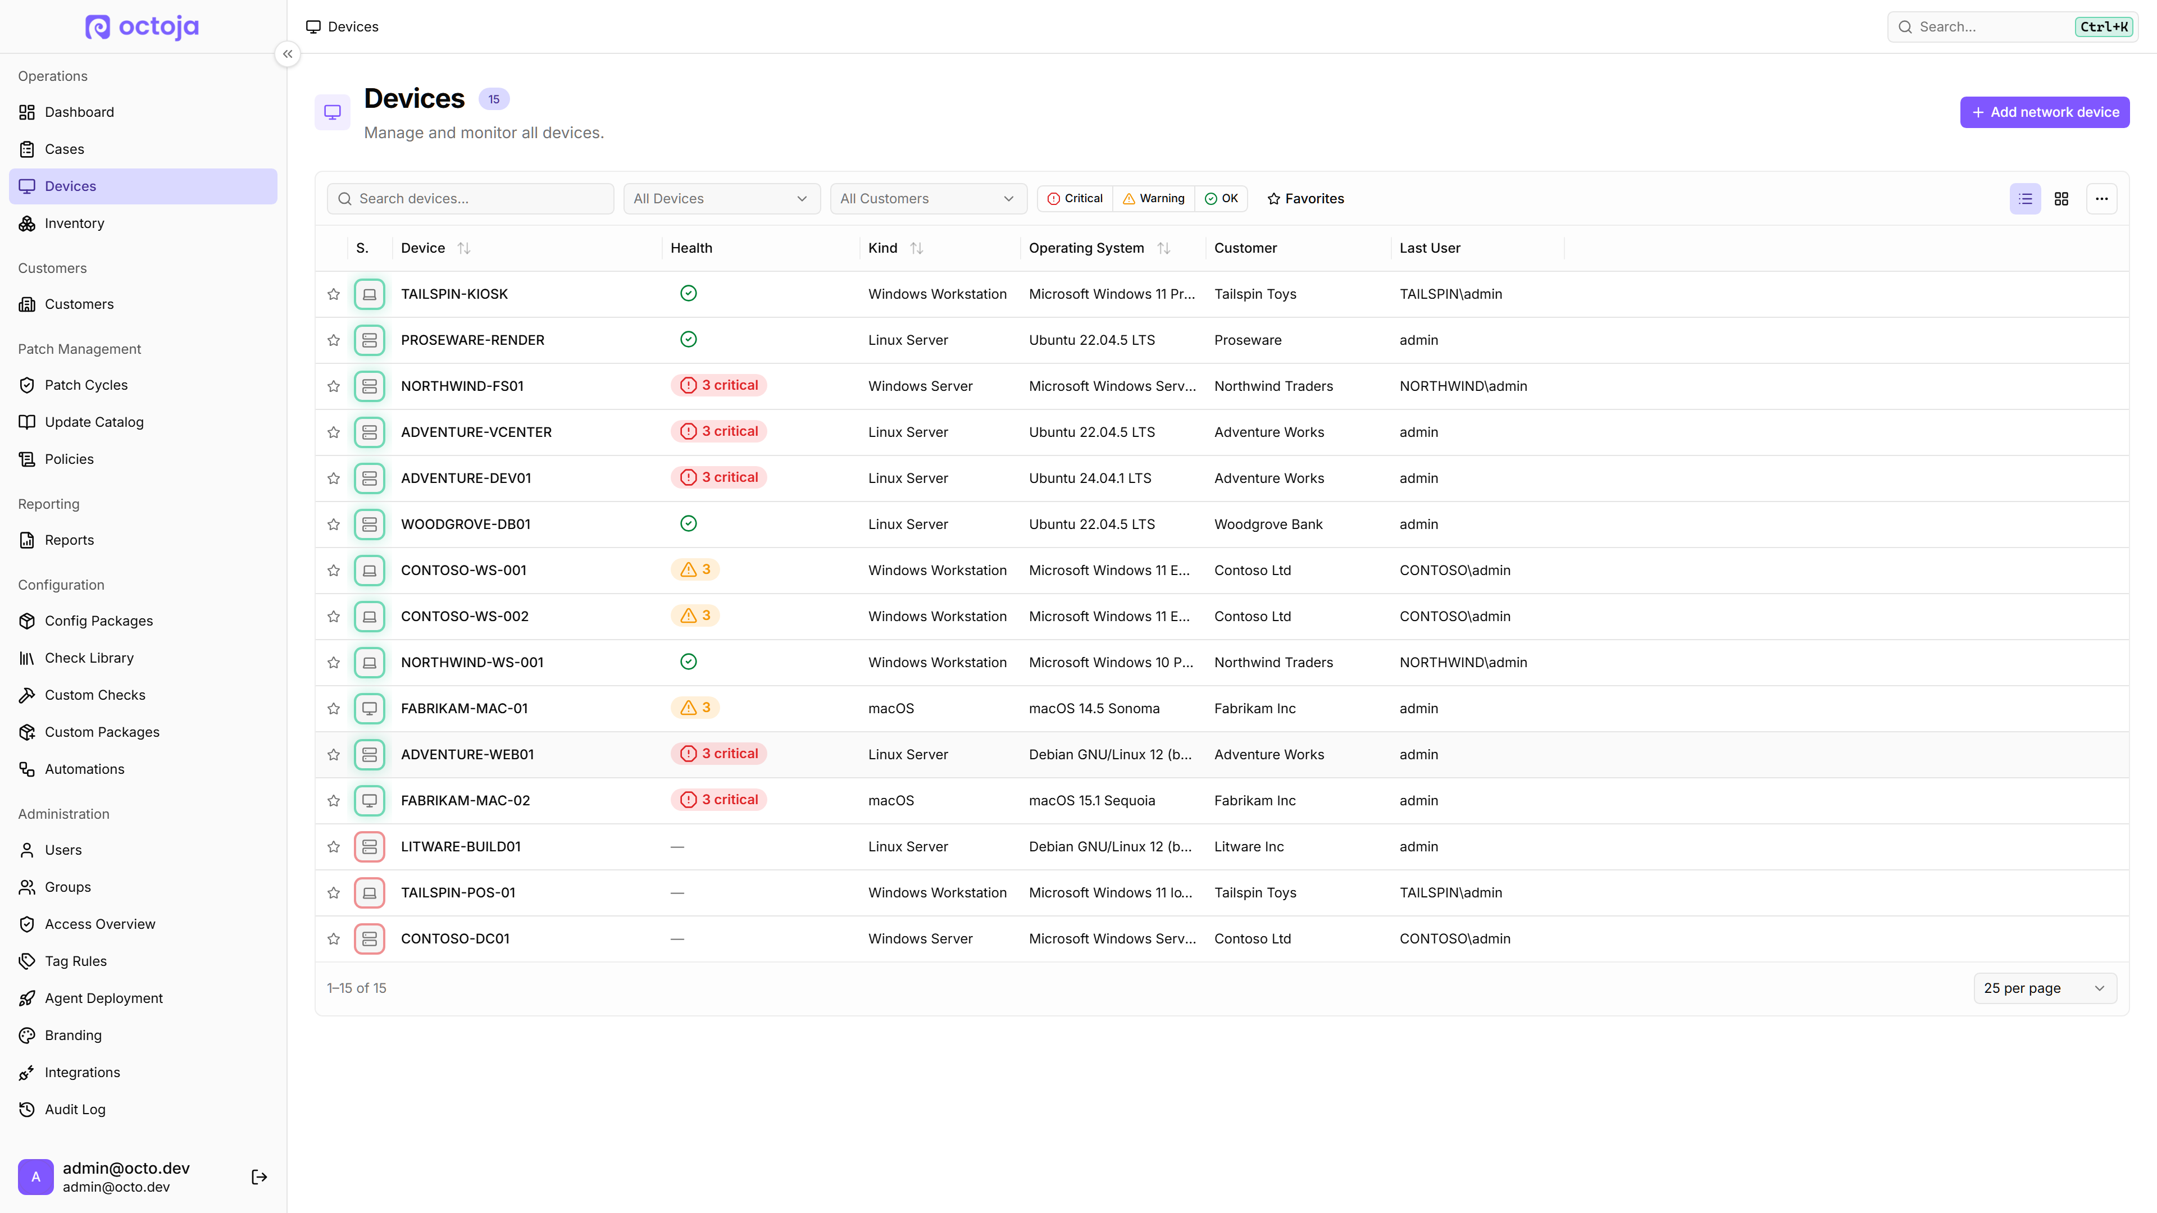The height and width of the screenshot is (1213, 2157).
Task: Open the 25 per page dropdown
Action: pyautogui.click(x=2045, y=988)
